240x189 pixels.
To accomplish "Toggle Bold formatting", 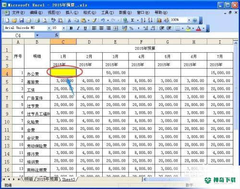I will (71, 28).
